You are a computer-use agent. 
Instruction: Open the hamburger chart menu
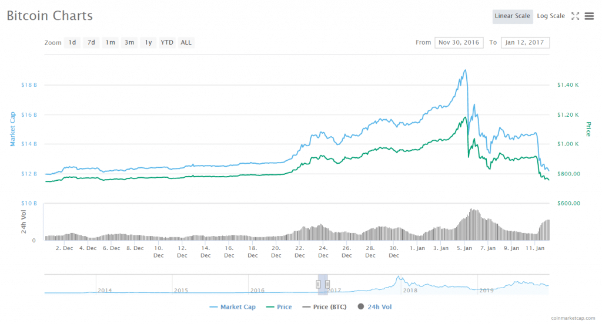tap(589, 16)
